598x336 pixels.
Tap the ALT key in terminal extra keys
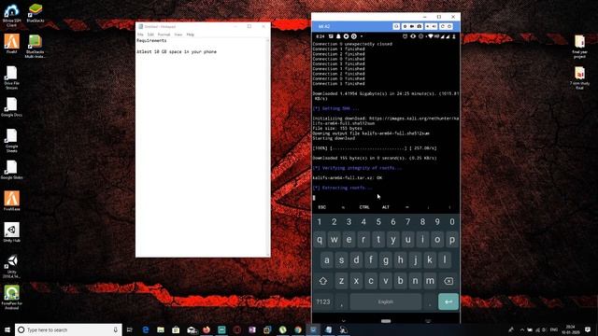386,207
